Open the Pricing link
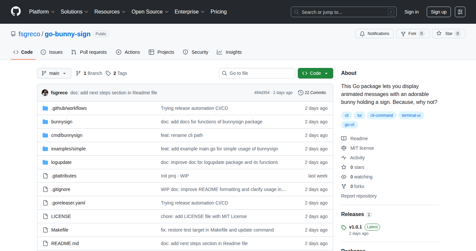 coord(218,12)
